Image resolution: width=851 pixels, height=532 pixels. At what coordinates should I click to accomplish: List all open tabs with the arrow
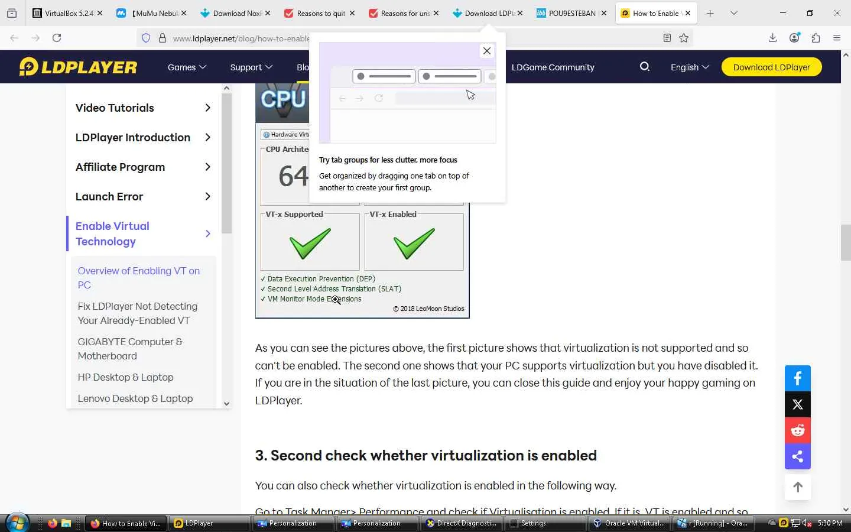(734, 13)
